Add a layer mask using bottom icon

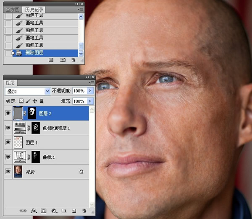point(44,211)
